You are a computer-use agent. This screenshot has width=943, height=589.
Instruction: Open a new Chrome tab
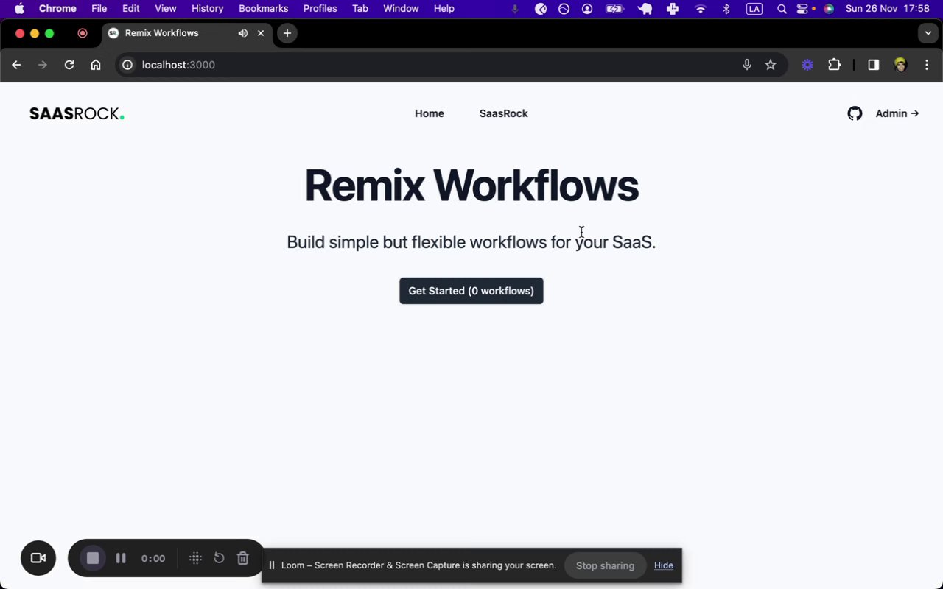coord(287,33)
